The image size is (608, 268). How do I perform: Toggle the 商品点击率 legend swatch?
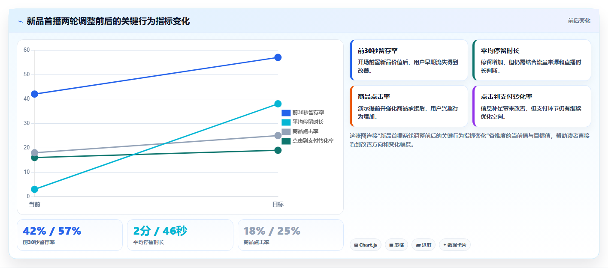286,131
